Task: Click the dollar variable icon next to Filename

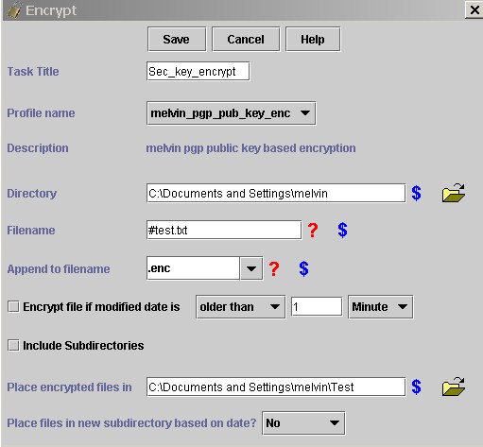Action: [x=342, y=230]
